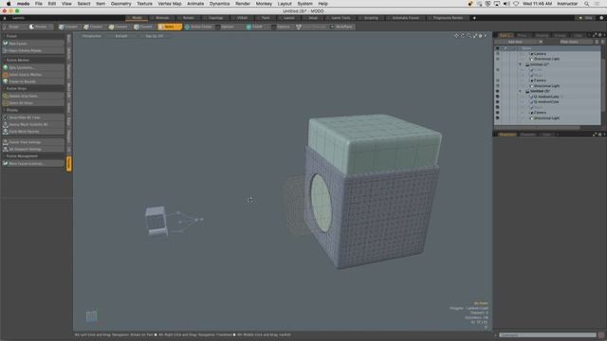The image size is (607, 341).
Task: Open the Perspective view type dropdown
Action: [x=92, y=36]
